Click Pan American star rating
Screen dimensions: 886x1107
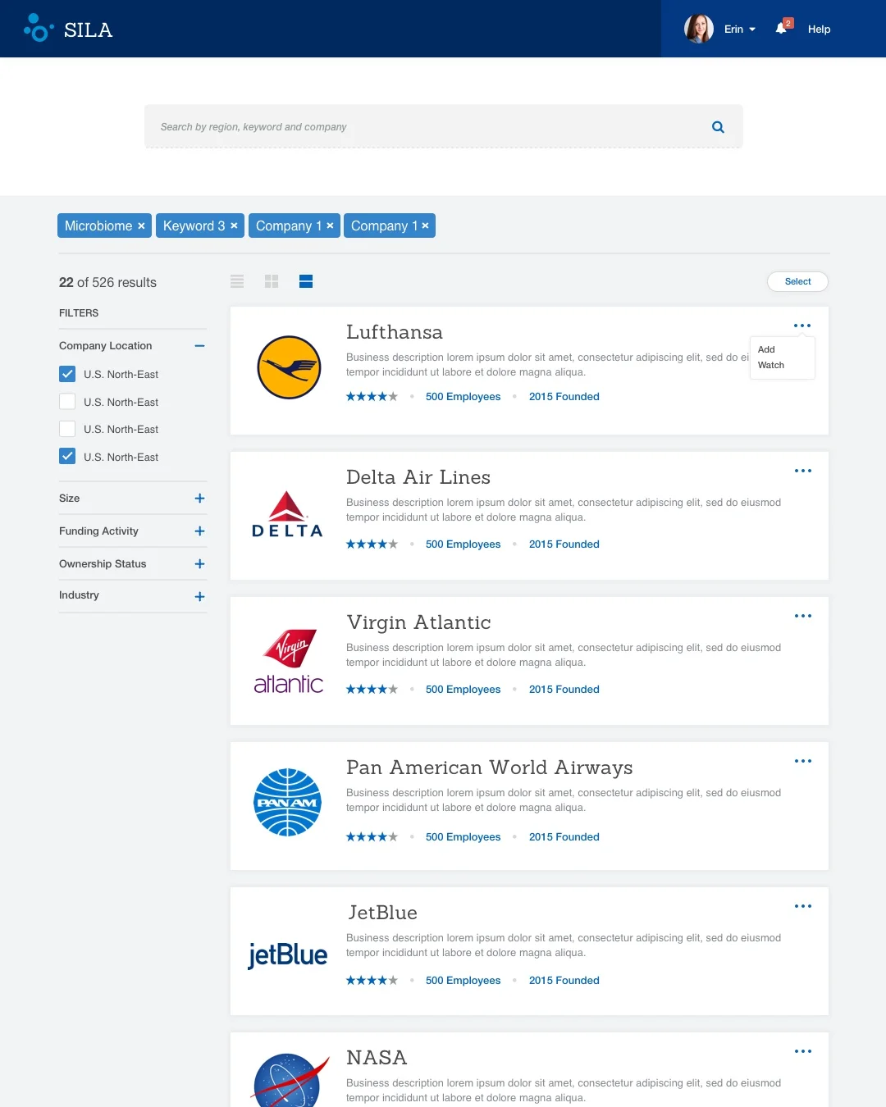tap(372, 837)
